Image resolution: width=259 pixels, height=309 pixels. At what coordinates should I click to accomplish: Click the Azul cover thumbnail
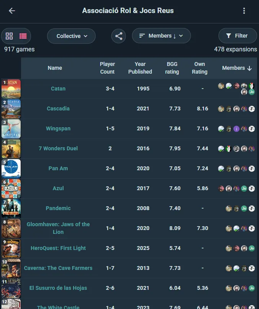point(11,188)
